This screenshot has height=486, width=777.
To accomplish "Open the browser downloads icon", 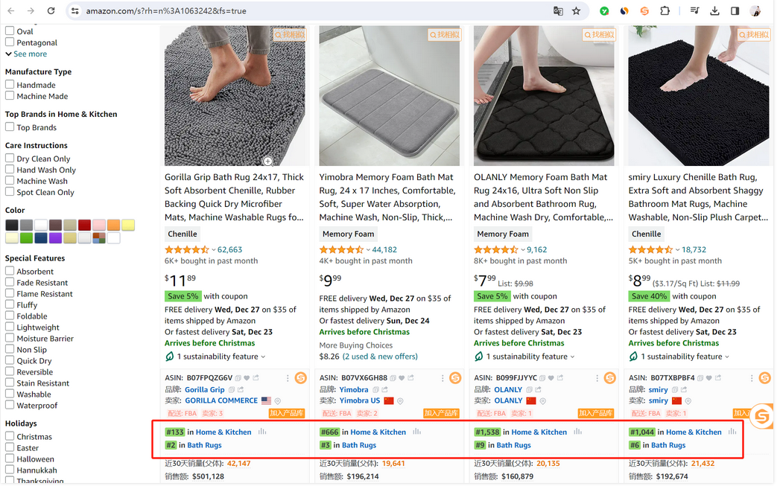I will (x=715, y=11).
